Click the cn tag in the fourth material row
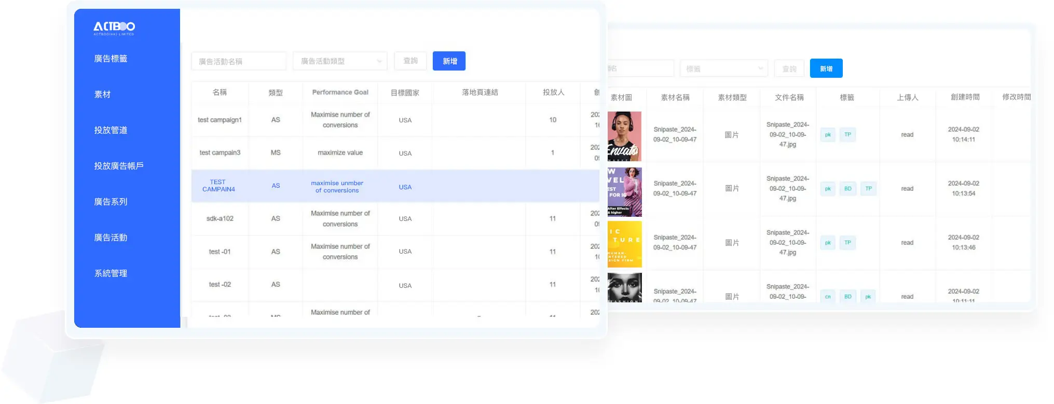 (828, 297)
